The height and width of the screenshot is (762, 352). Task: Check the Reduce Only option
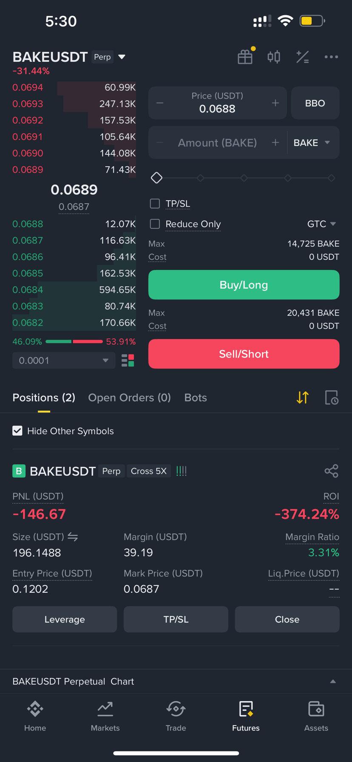point(155,224)
